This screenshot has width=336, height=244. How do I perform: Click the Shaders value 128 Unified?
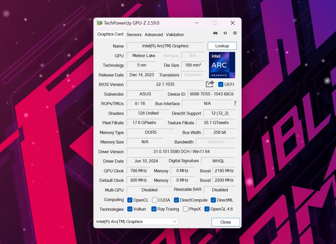pos(148,113)
